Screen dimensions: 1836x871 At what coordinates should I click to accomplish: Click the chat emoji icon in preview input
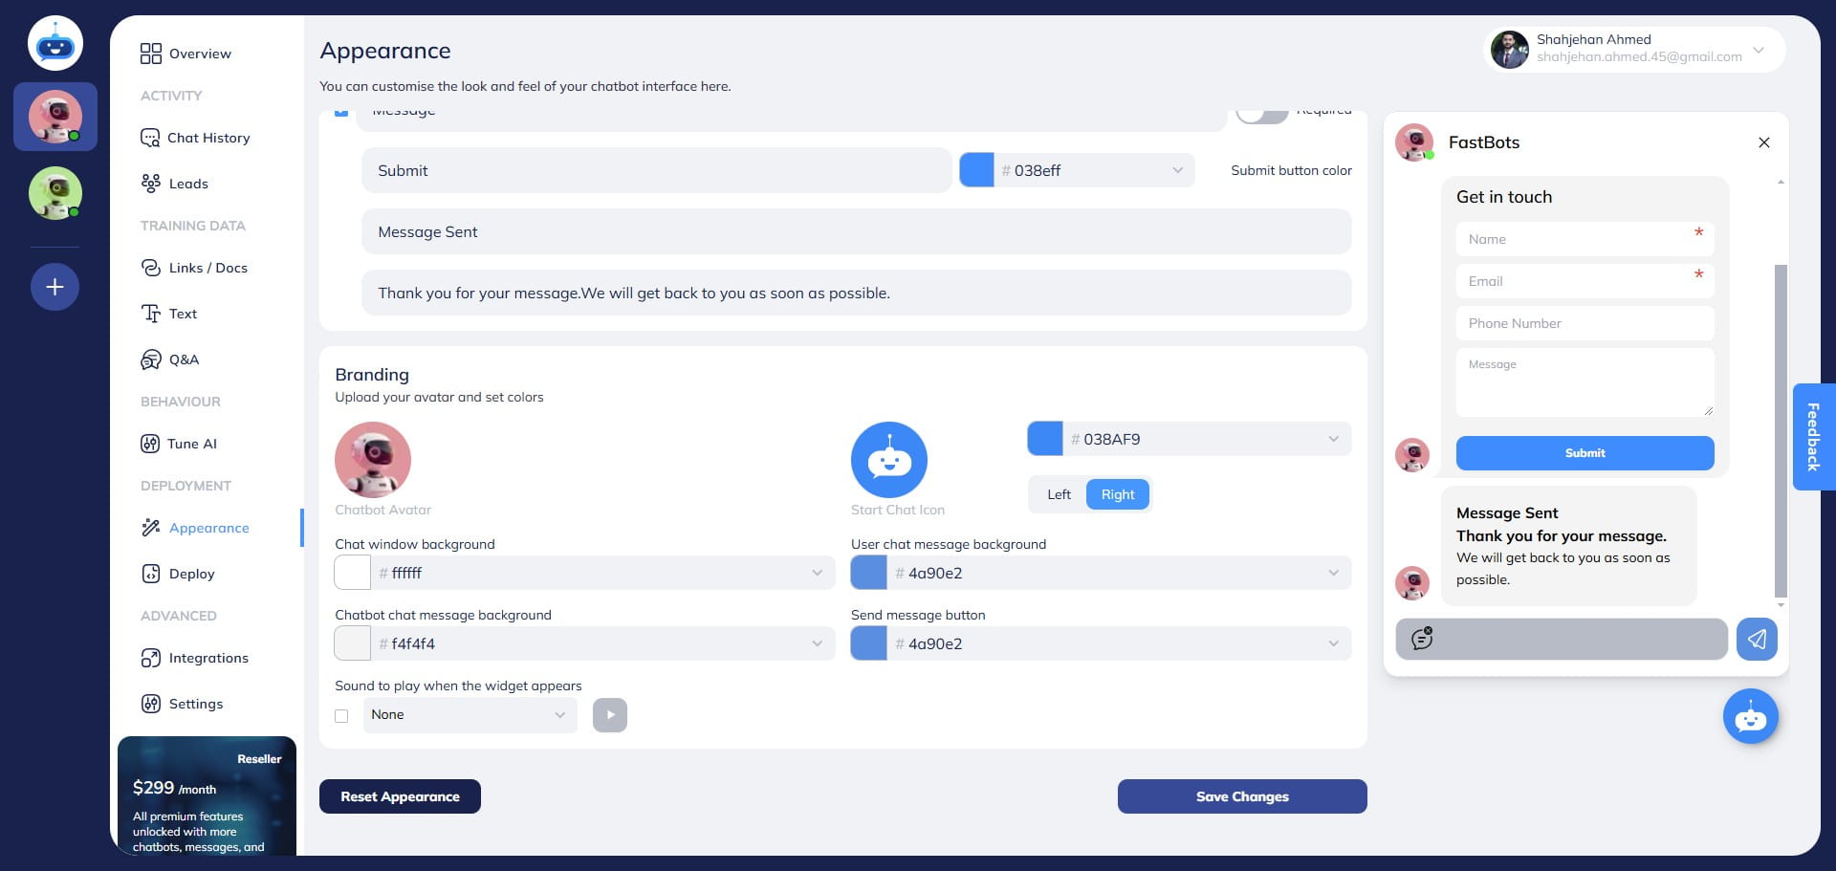[x=1422, y=639]
